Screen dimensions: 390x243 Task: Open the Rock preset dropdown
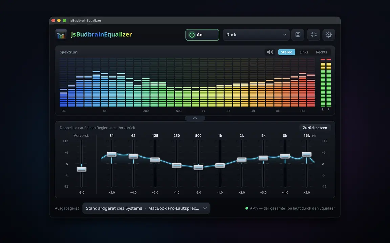pyautogui.click(x=256, y=35)
